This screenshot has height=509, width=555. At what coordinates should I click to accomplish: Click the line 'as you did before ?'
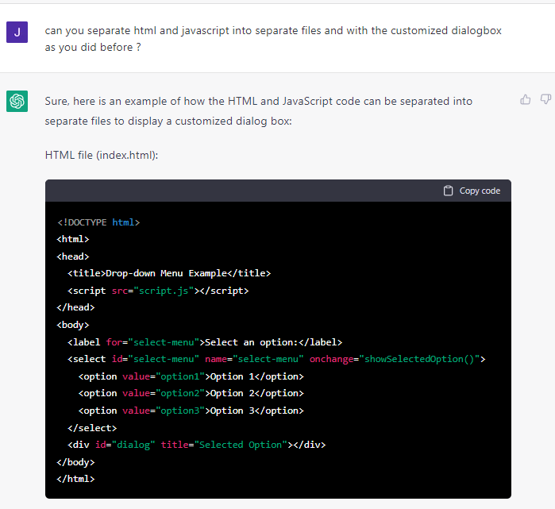[x=93, y=47]
